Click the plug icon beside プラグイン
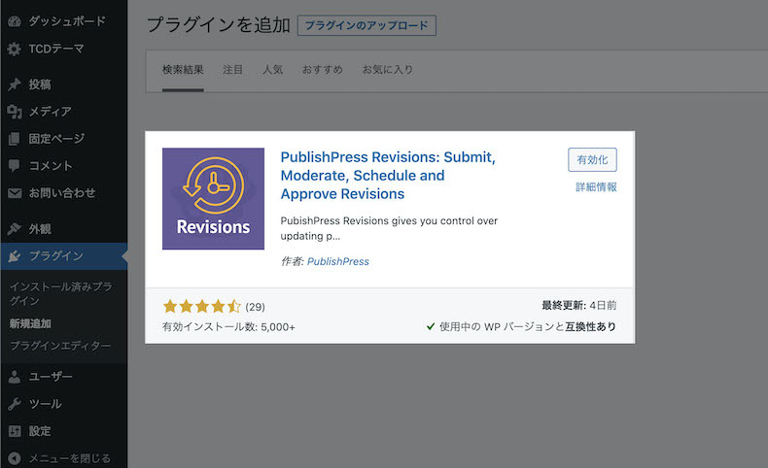Screen dimensions: 768x468 [15, 255]
